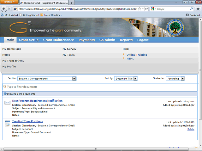This screenshot has width=202, height=151.
Task: Click 'Subject: Personnel' text
Action: pyautogui.click(x=22, y=129)
